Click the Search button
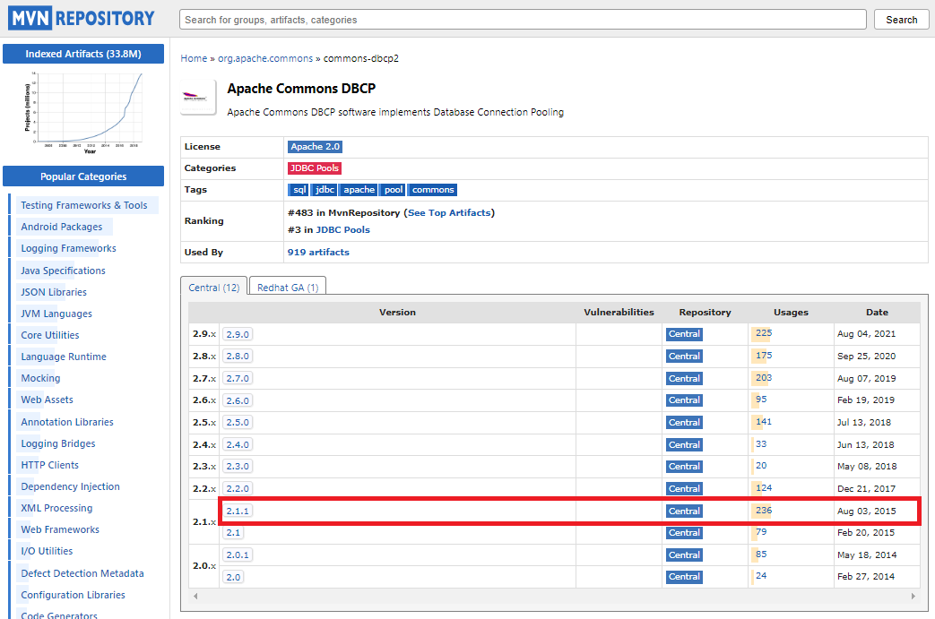 (x=901, y=20)
